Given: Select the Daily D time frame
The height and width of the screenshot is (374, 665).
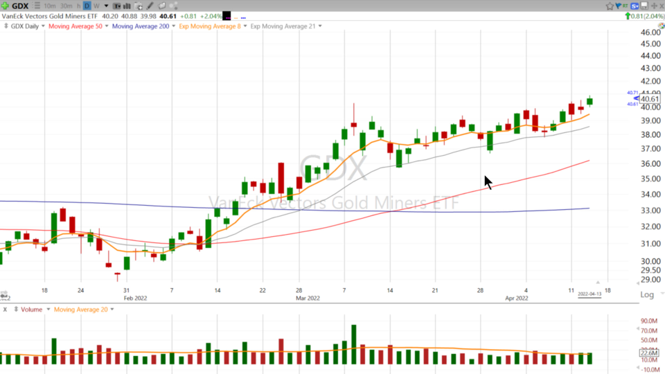Looking at the screenshot, I should pyautogui.click(x=87, y=6).
